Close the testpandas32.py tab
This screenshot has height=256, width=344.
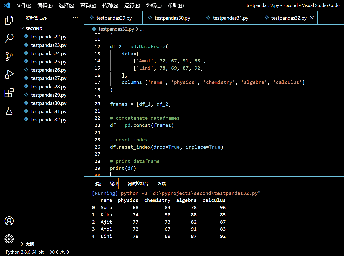click(x=312, y=18)
